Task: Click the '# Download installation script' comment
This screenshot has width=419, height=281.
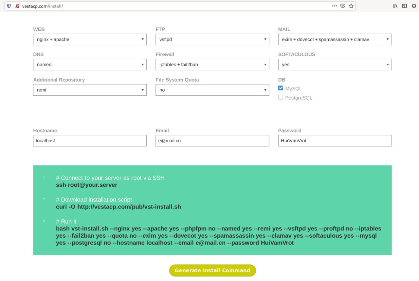Action: point(94,200)
